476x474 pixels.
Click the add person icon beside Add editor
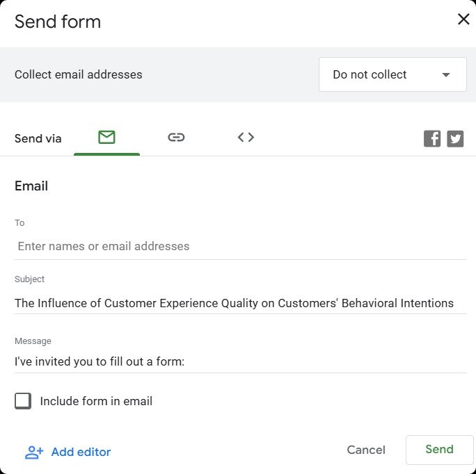pos(33,452)
